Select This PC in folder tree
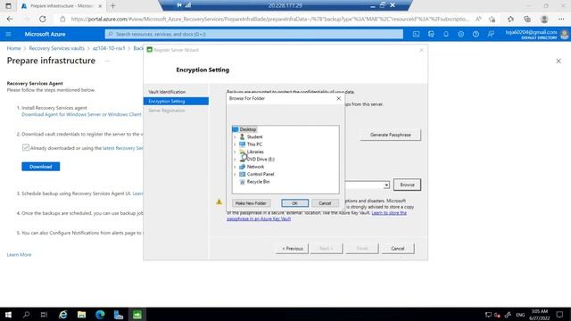This screenshot has height=321, width=571. (254, 144)
